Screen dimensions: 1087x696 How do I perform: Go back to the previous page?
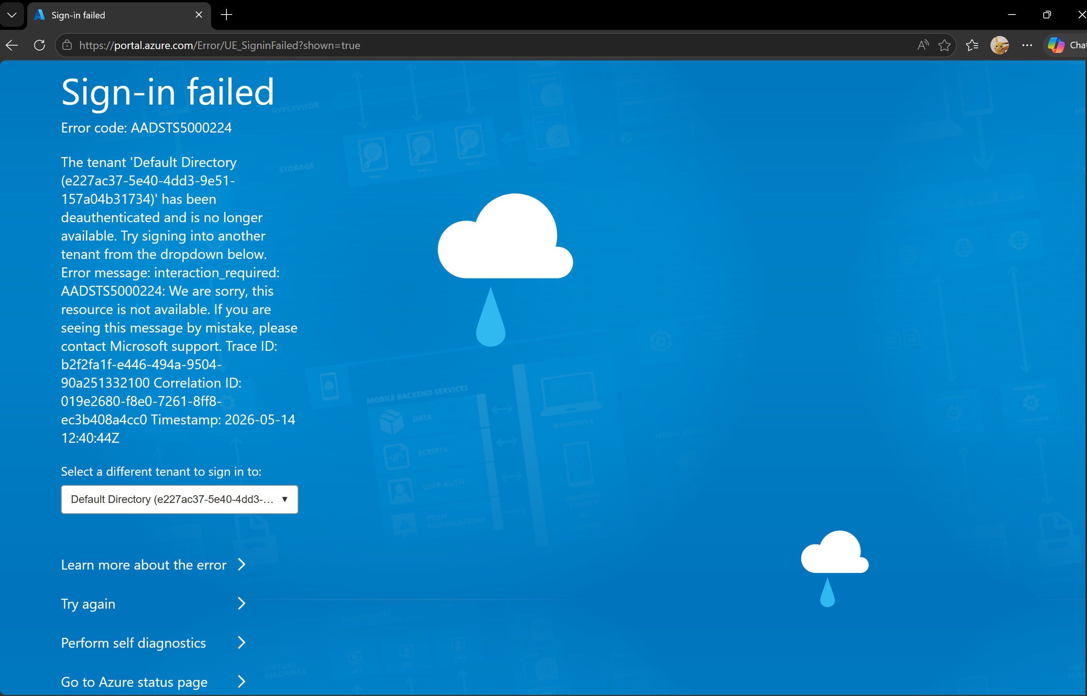pos(12,45)
